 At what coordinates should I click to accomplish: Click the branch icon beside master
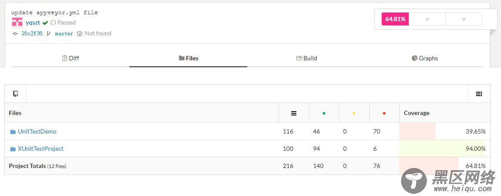click(49, 34)
